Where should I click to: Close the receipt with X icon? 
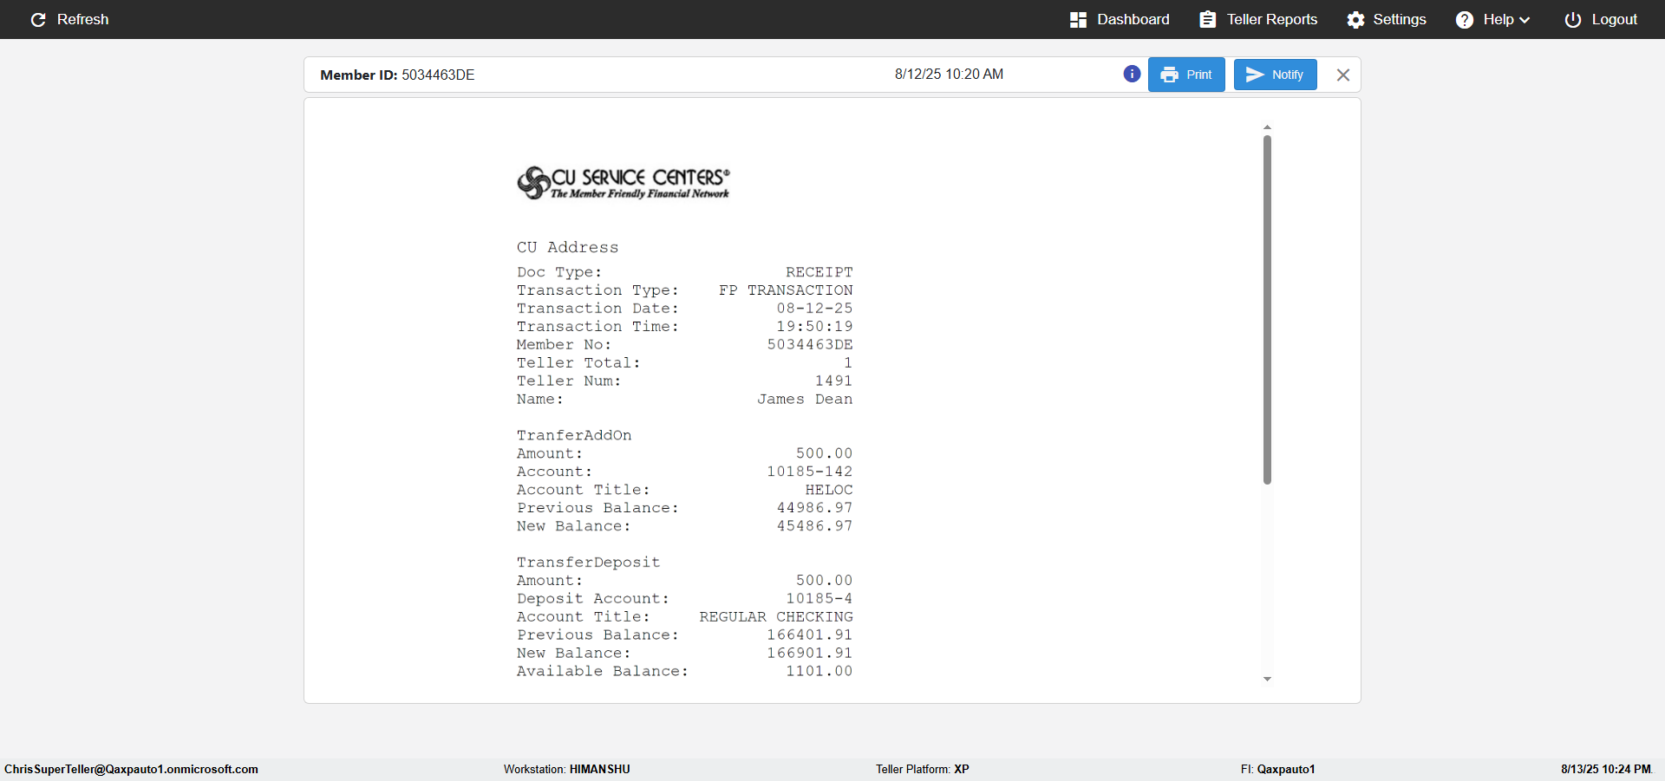[x=1342, y=75]
